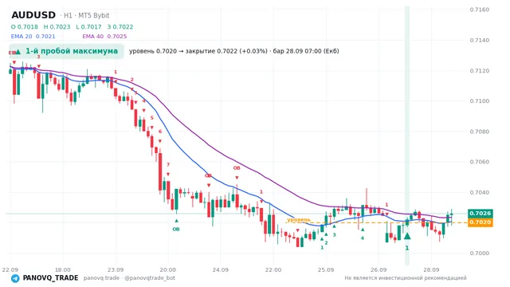Click the 'H1 · MT5 Bybit' timeframe text
510x287 pixels.
click(87, 16)
